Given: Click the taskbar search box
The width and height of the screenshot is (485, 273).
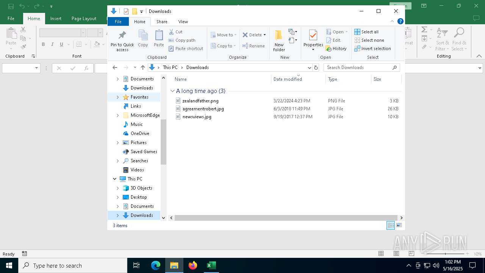Looking at the screenshot, I should 73,265.
